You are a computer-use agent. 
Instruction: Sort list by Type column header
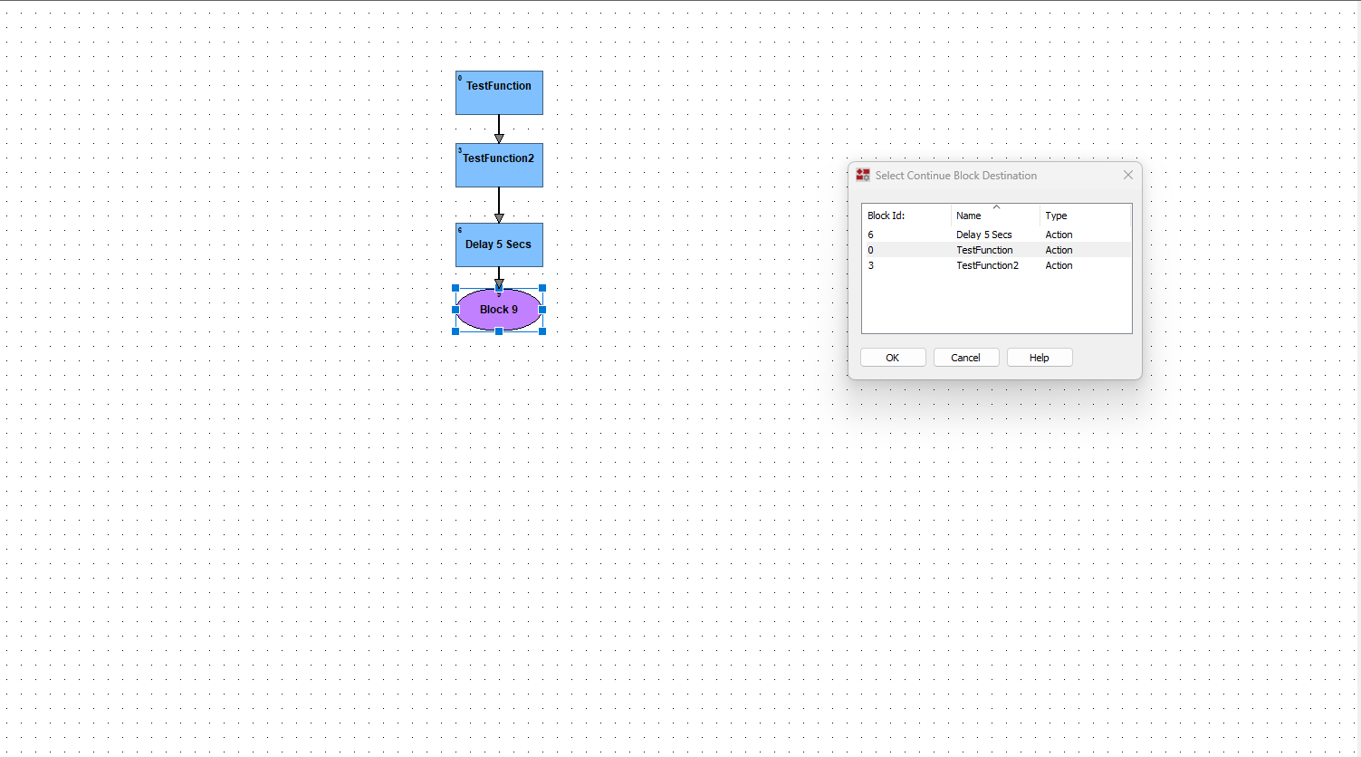click(1085, 216)
